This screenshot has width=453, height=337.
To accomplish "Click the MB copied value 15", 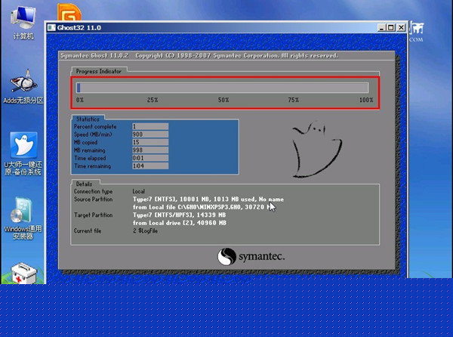I will 150,142.
